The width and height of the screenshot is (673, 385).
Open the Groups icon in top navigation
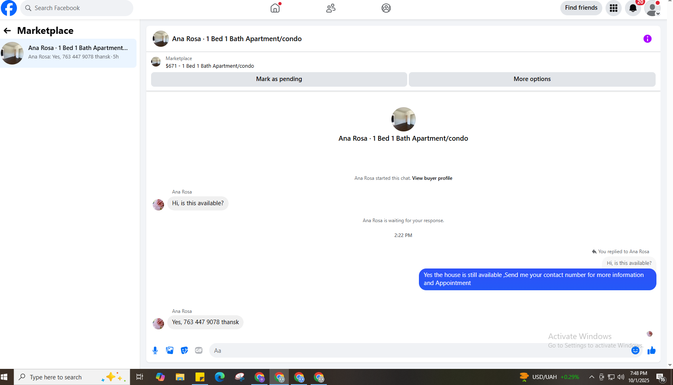tap(386, 8)
